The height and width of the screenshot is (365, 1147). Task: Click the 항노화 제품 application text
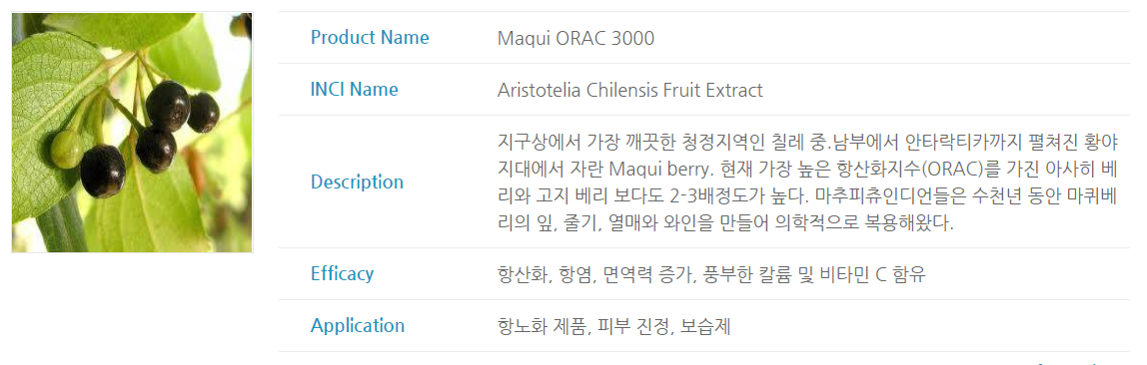coord(543,326)
